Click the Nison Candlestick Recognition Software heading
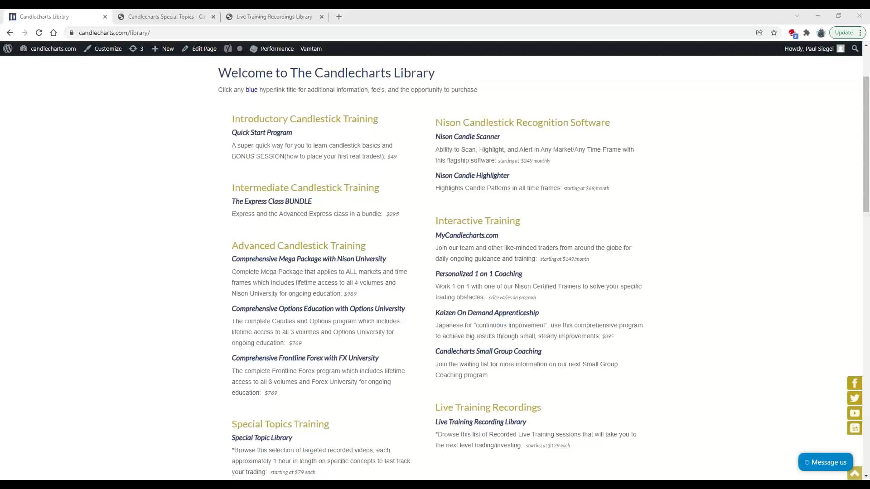 click(522, 122)
